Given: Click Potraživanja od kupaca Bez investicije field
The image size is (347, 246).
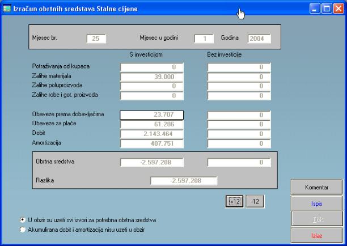Looking at the screenshot, I should pos(239,67).
